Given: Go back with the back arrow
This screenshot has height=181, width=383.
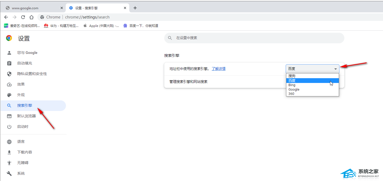Looking at the screenshot, I should tap(6, 17).
